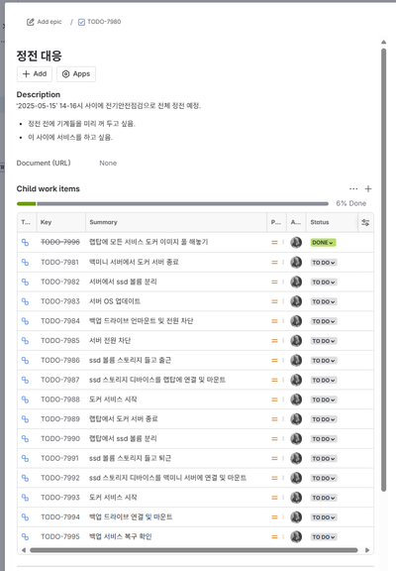Click the Summary column header
This screenshot has height=571, width=396.
click(x=103, y=222)
